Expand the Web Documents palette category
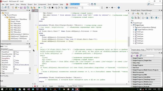The width and height of the screenshot is (163, 91). [x=132, y=72]
